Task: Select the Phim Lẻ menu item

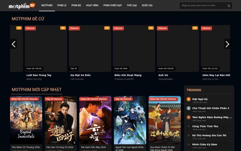Action: (x=62, y=5)
